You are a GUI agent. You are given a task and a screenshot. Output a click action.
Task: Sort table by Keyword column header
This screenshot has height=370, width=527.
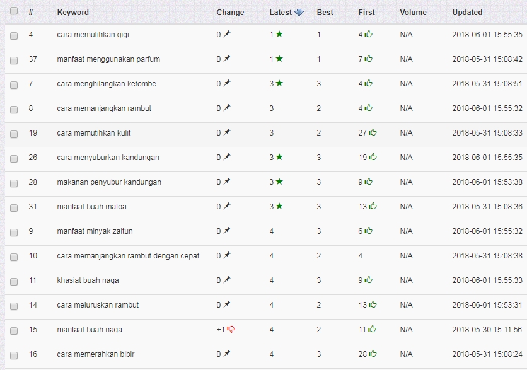(x=73, y=13)
